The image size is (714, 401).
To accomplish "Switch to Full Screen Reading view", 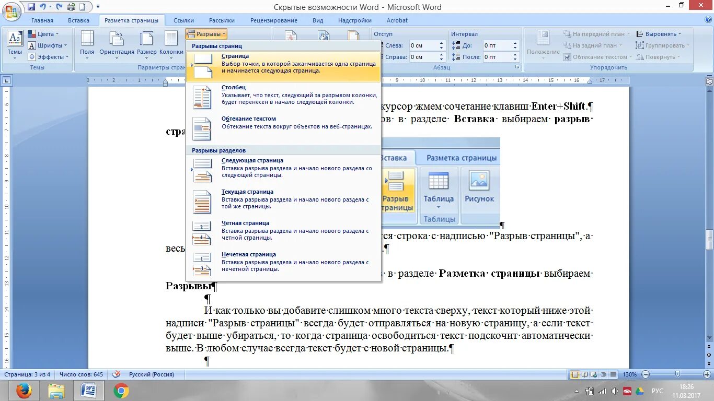I will pyautogui.click(x=585, y=374).
